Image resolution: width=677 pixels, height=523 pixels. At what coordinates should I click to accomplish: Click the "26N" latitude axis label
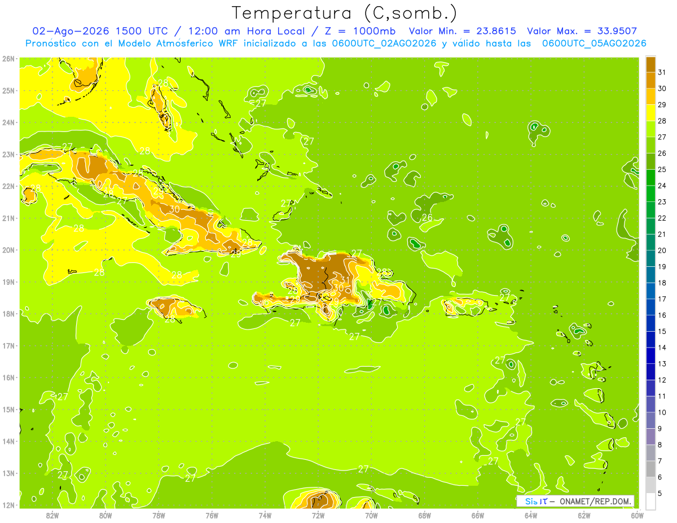[x=8, y=59]
